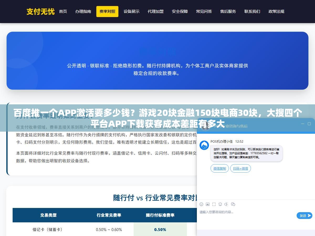The width and height of the screenshot is (315, 236).
Task: Click the 支付无忧 site logo
Action: pos(40,12)
